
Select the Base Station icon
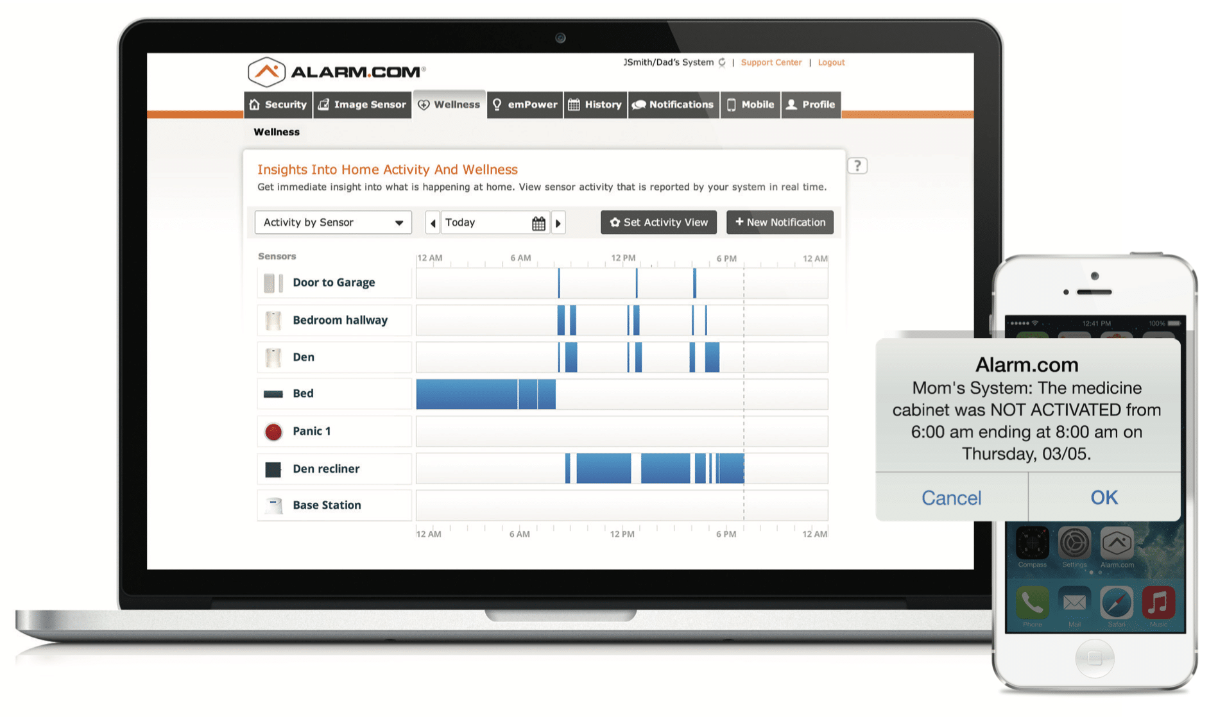274,505
